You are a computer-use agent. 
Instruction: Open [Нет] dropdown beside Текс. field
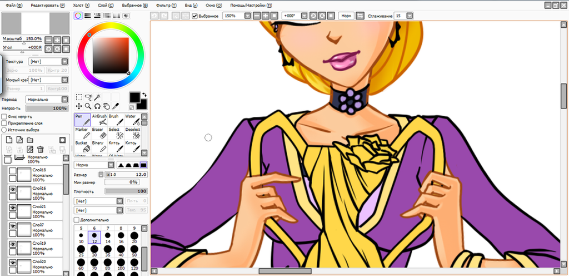point(99,210)
